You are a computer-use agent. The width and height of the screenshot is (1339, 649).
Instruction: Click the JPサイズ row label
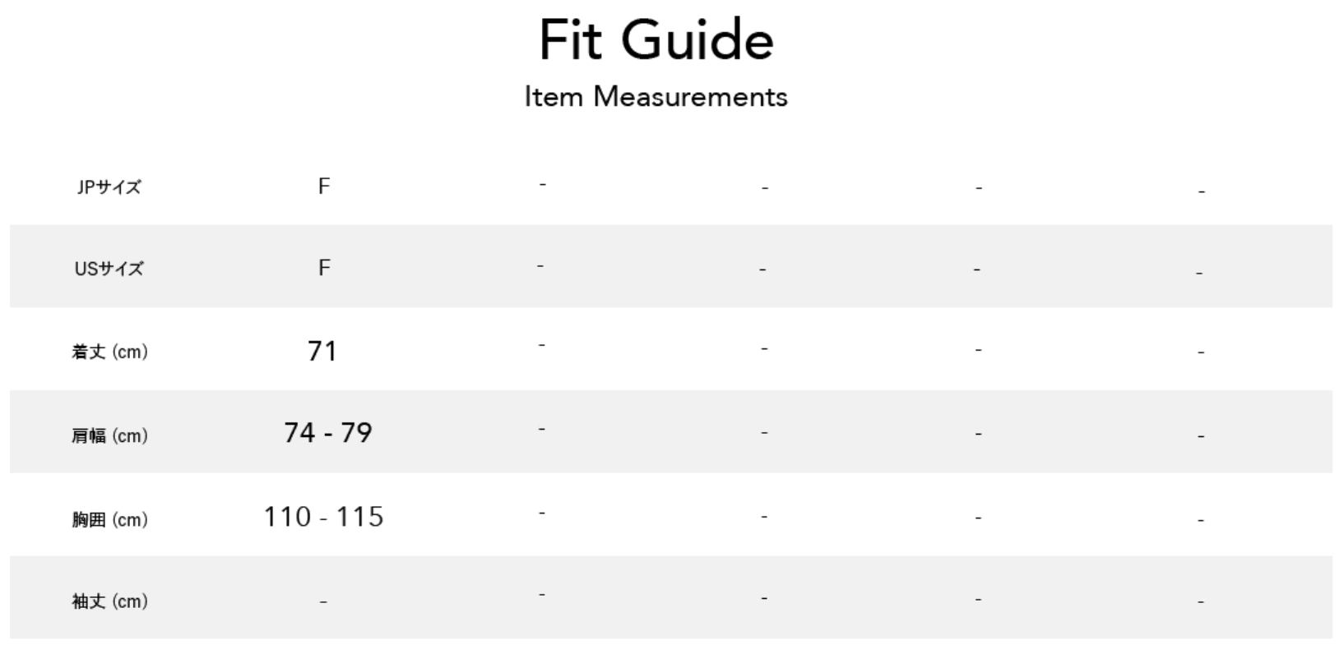coord(109,187)
